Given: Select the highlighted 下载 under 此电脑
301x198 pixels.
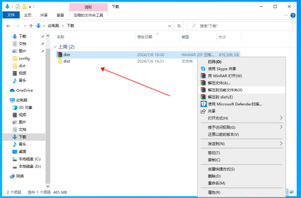Looking at the screenshot, I should point(24,137).
